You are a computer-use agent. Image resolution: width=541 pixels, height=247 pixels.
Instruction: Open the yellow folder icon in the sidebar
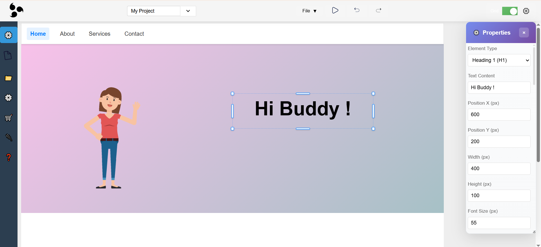tap(8, 78)
